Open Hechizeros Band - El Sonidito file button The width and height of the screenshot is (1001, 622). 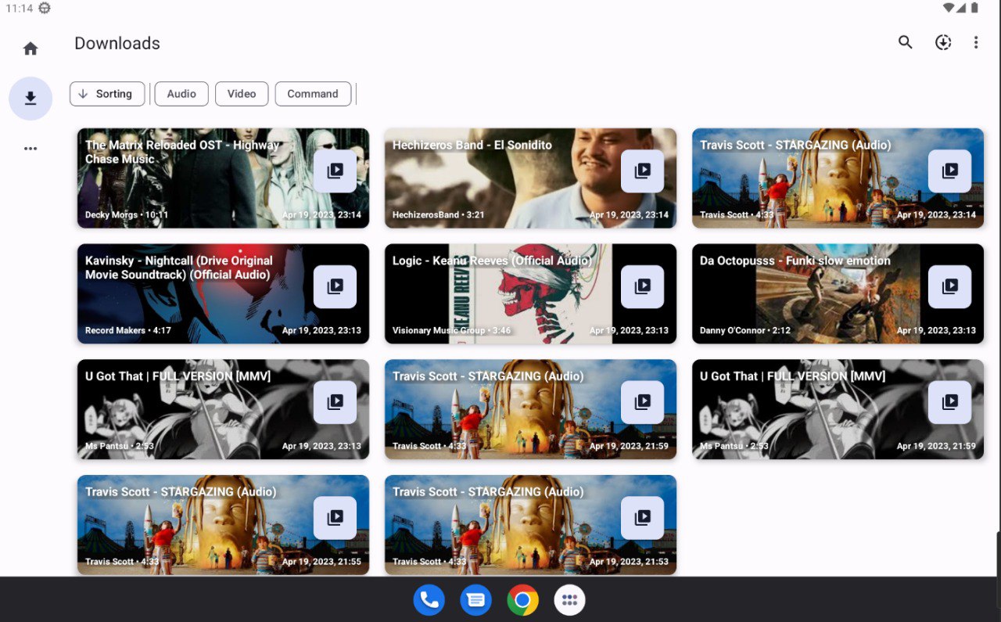(642, 171)
